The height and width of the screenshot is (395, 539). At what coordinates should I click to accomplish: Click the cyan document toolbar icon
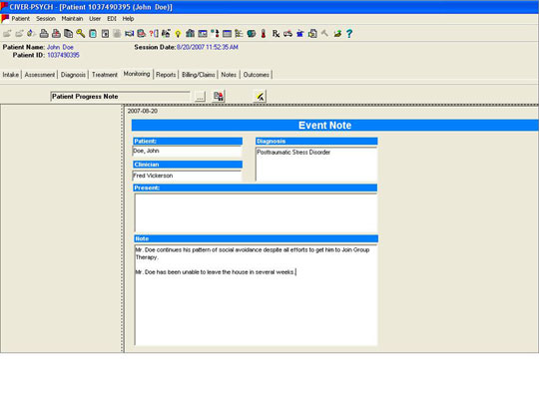click(x=93, y=33)
